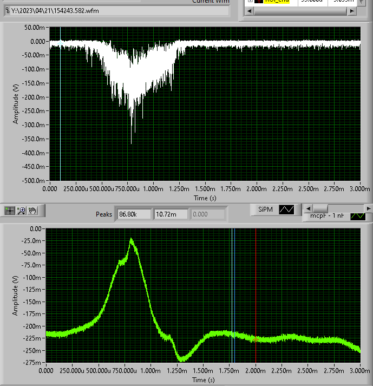This screenshot has width=373, height=386.
Task: Click bottom graph y-axis label 0.00
Action: click(36, 229)
